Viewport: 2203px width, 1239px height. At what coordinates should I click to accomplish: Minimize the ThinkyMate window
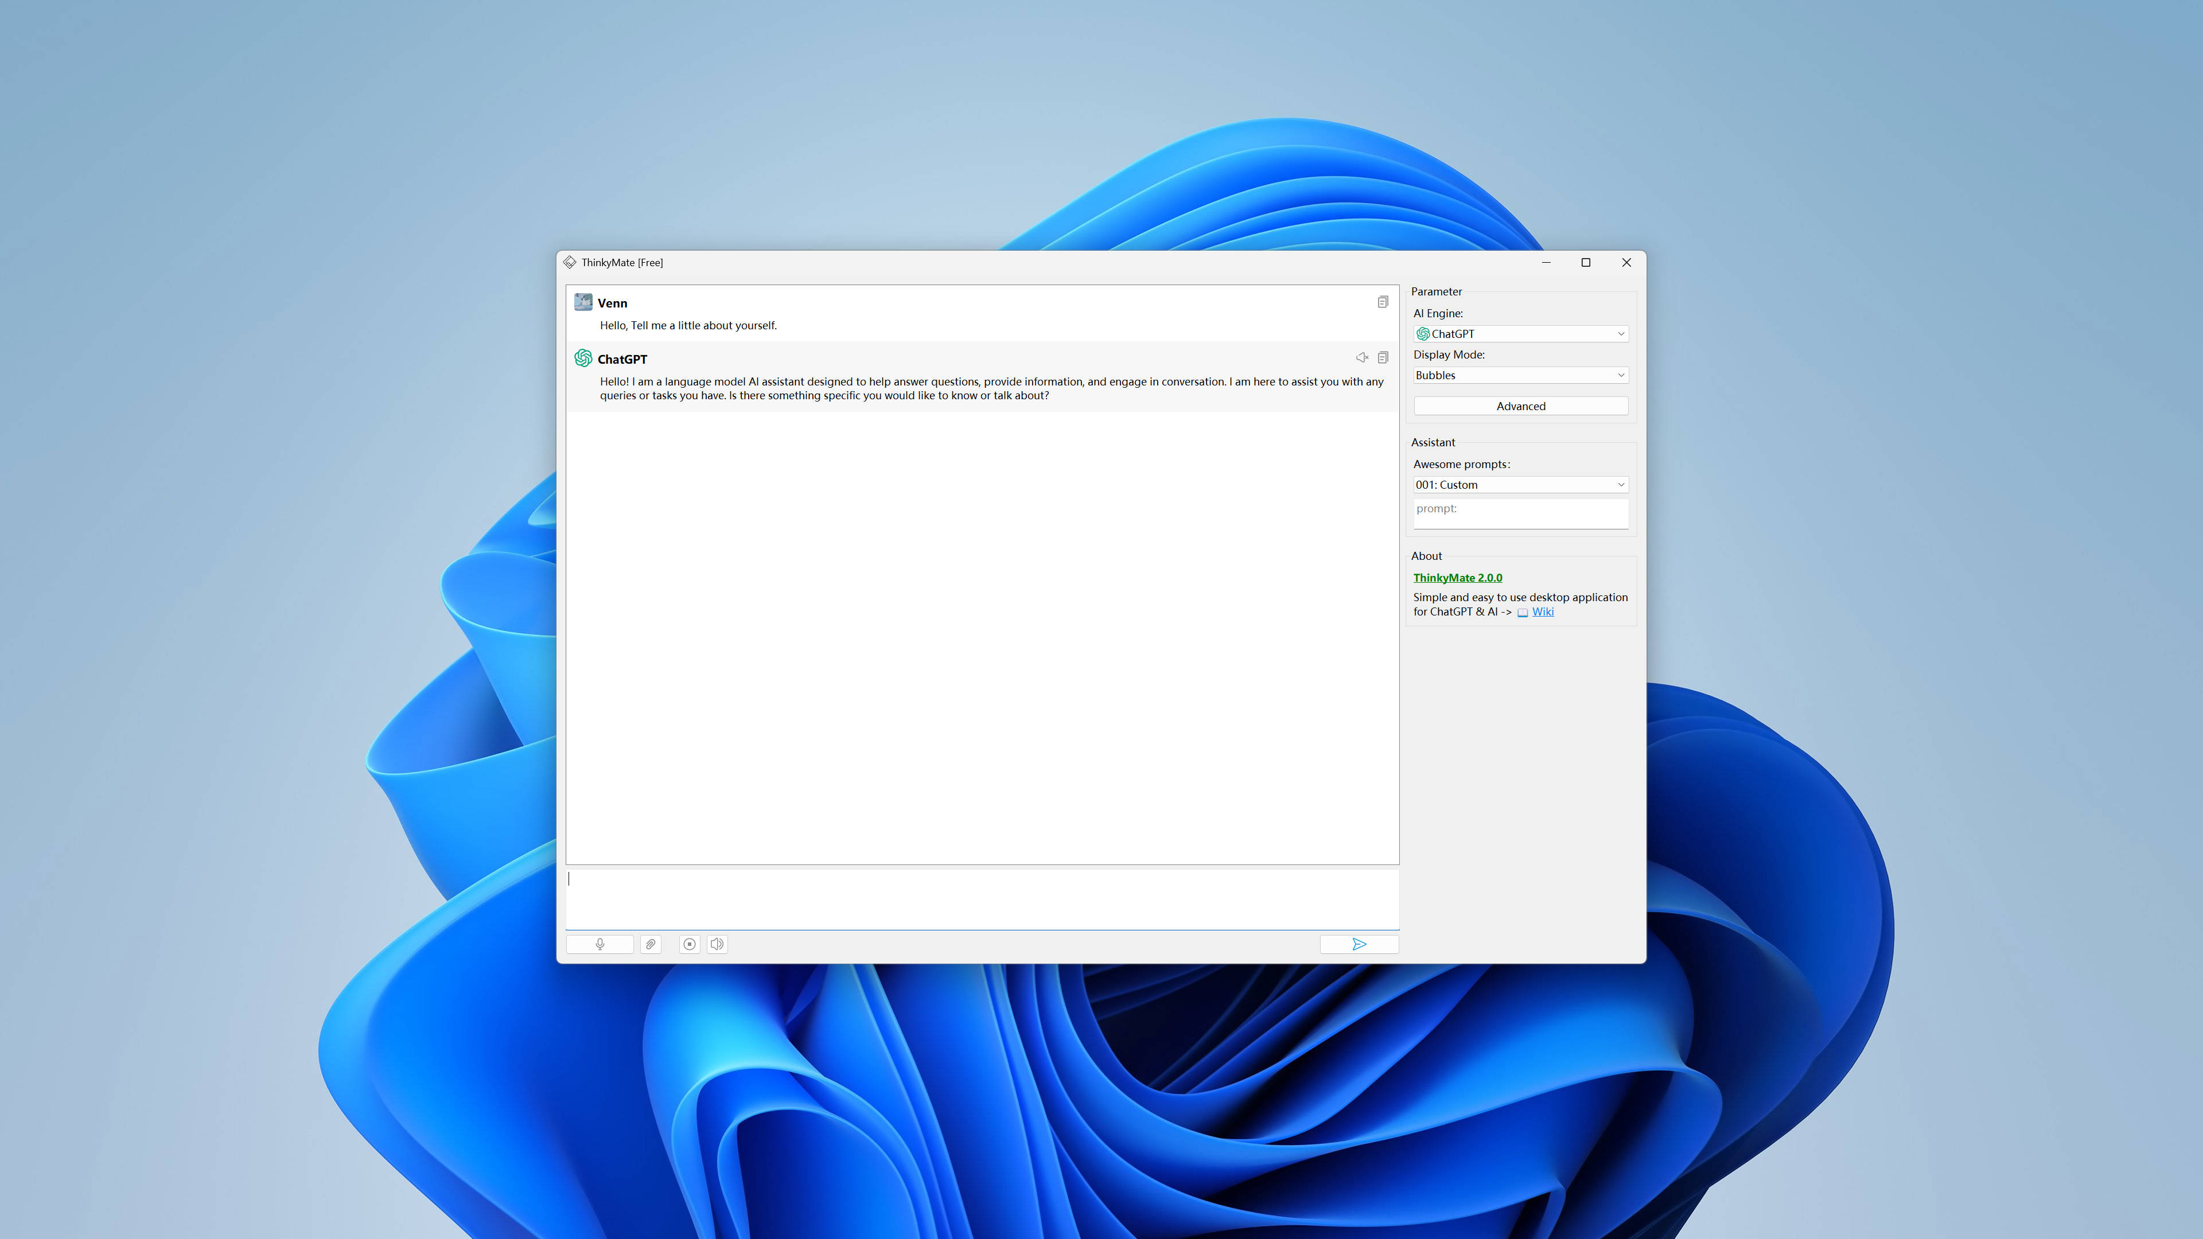[x=1546, y=263]
